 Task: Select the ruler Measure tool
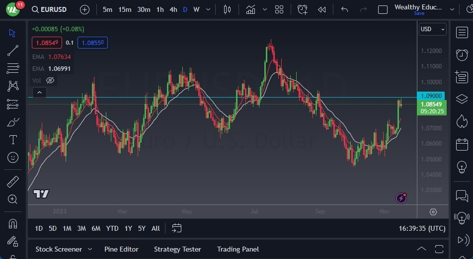(x=13, y=182)
